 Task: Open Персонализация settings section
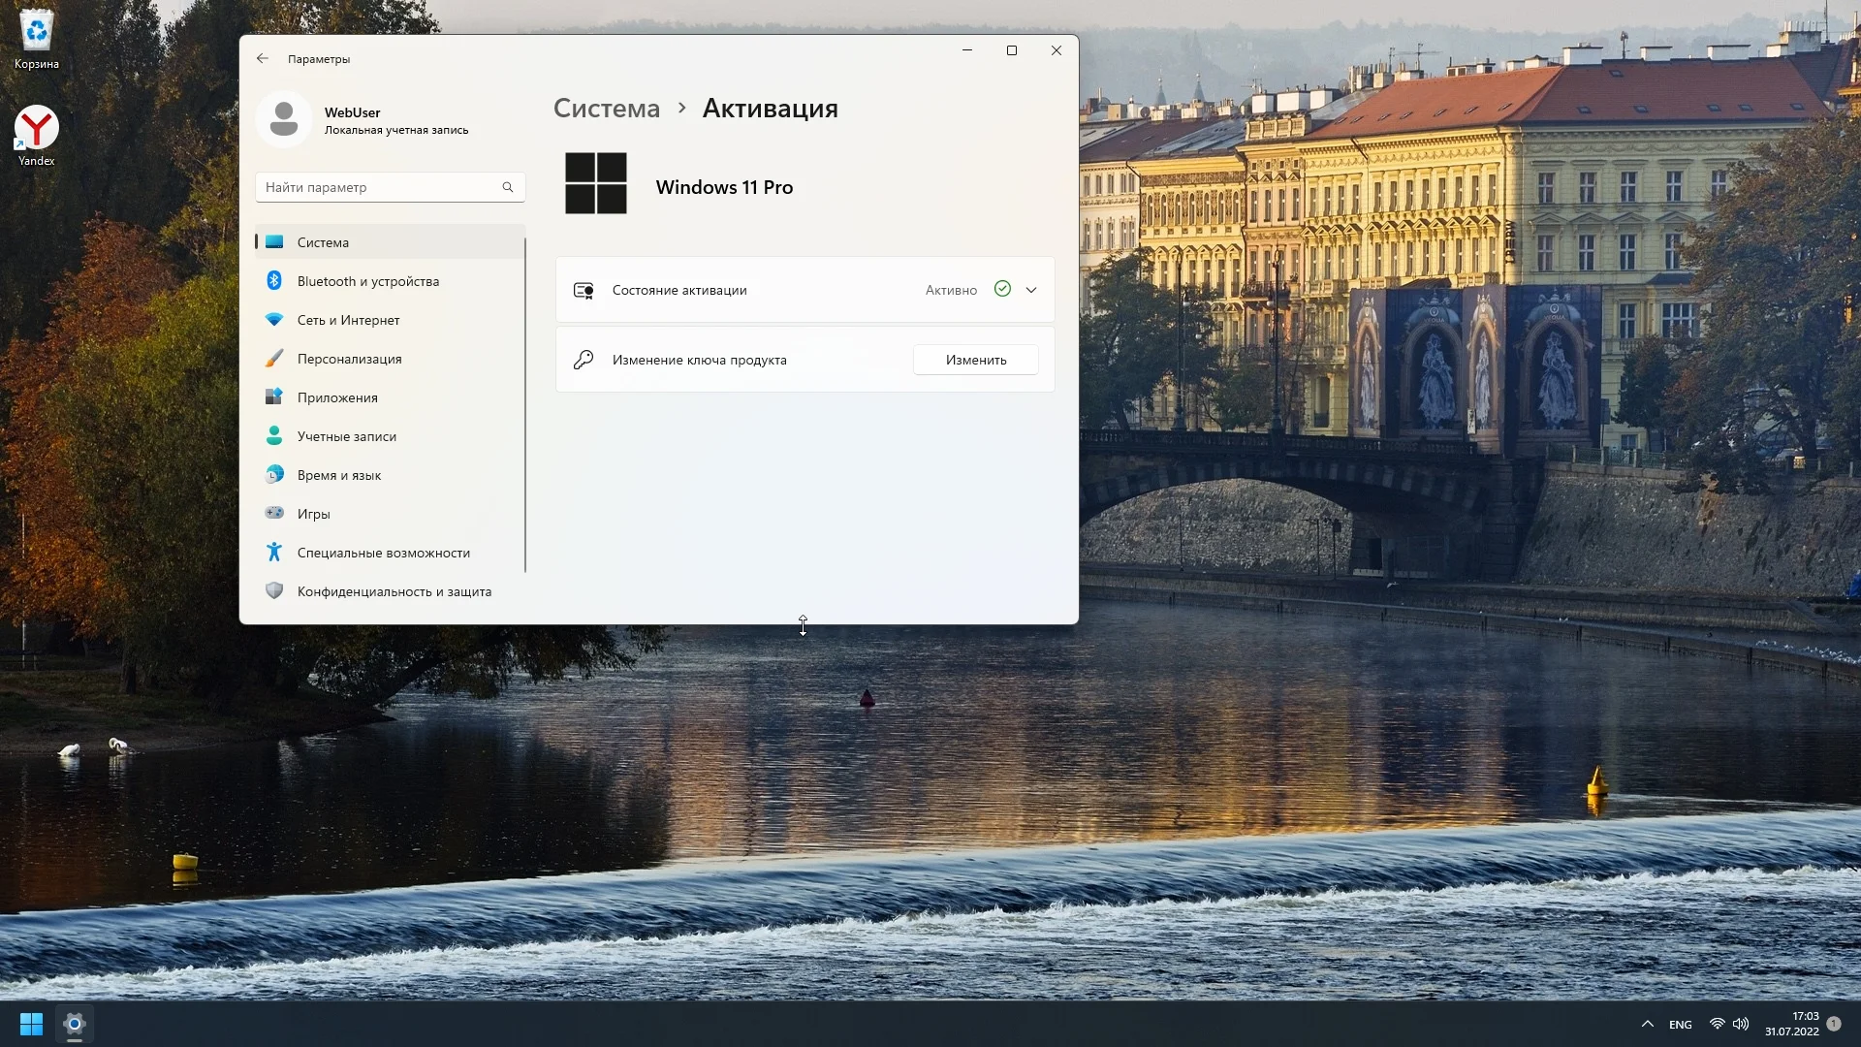pos(349,359)
